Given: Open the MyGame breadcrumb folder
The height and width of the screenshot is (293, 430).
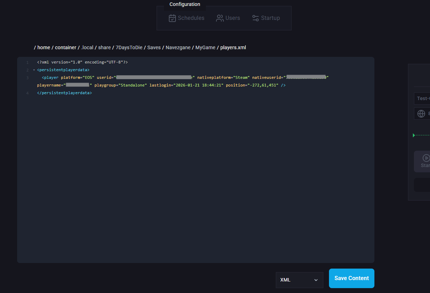Looking at the screenshot, I should tap(205, 47).
